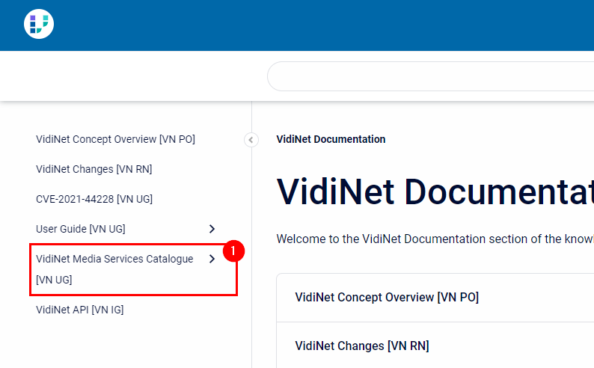Go to VidiNet API [VN IG] page
Screen dimensions: 594x368
pos(79,310)
